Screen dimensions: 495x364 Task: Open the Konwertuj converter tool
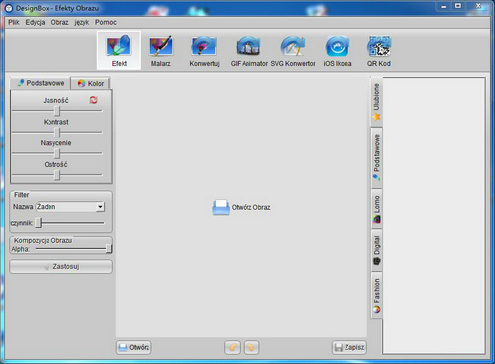(204, 50)
